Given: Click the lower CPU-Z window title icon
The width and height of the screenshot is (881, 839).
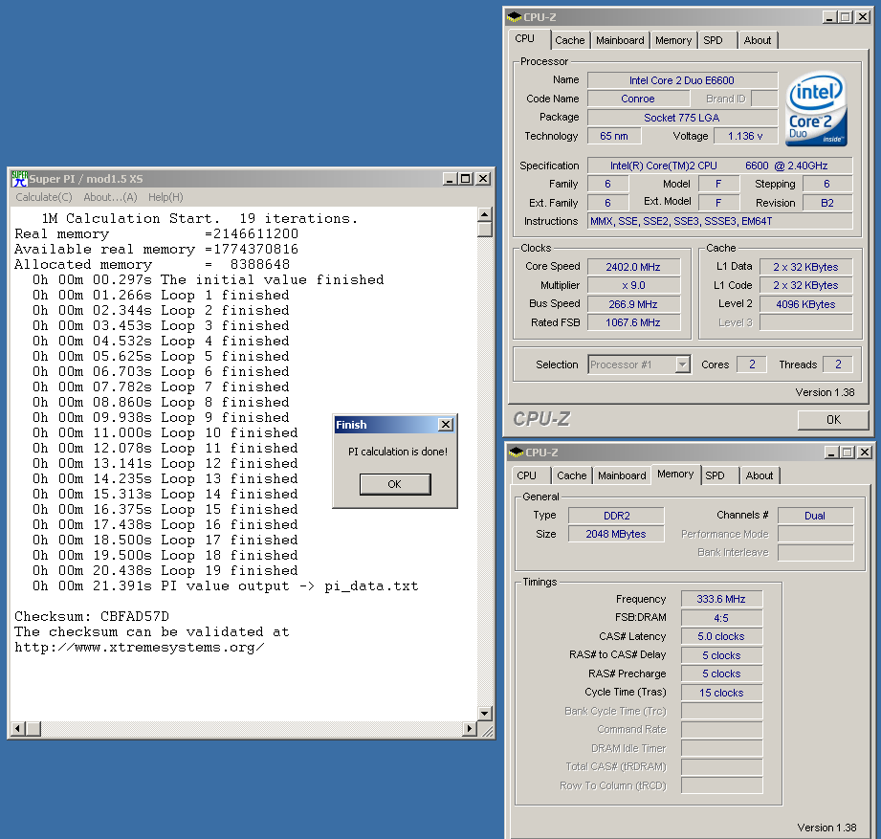Looking at the screenshot, I should tap(516, 453).
